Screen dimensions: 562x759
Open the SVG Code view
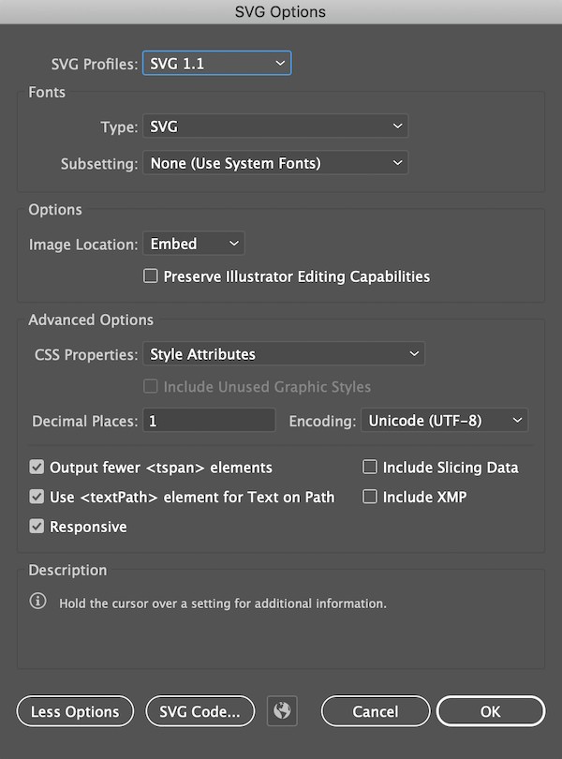tap(200, 711)
